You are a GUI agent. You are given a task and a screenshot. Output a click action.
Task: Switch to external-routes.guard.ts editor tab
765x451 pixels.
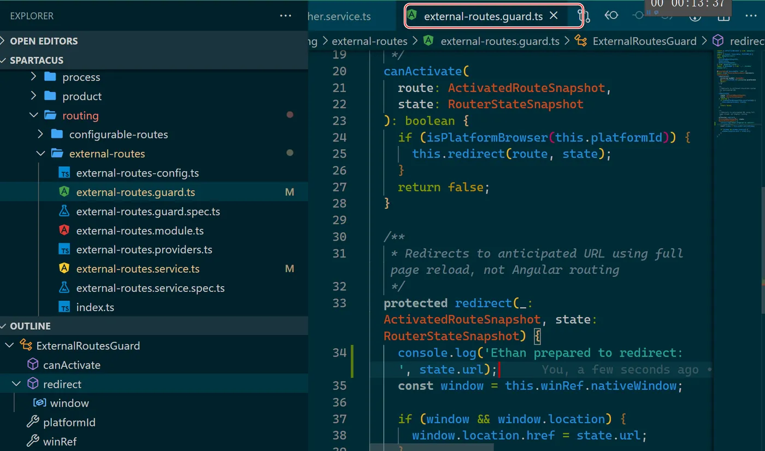click(483, 16)
